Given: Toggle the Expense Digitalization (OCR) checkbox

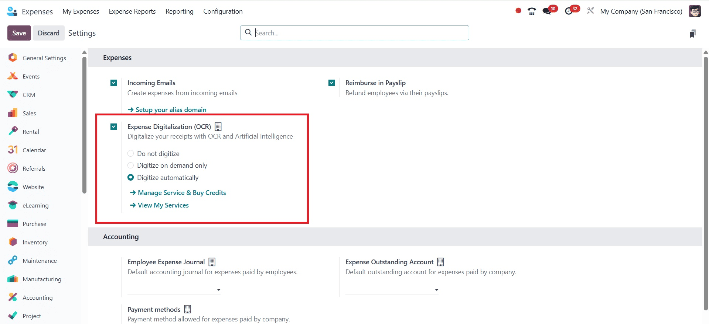Looking at the screenshot, I should 113,127.
